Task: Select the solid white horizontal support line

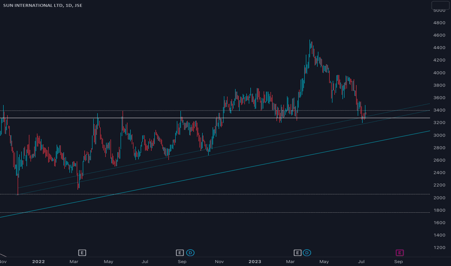Action: (215, 118)
